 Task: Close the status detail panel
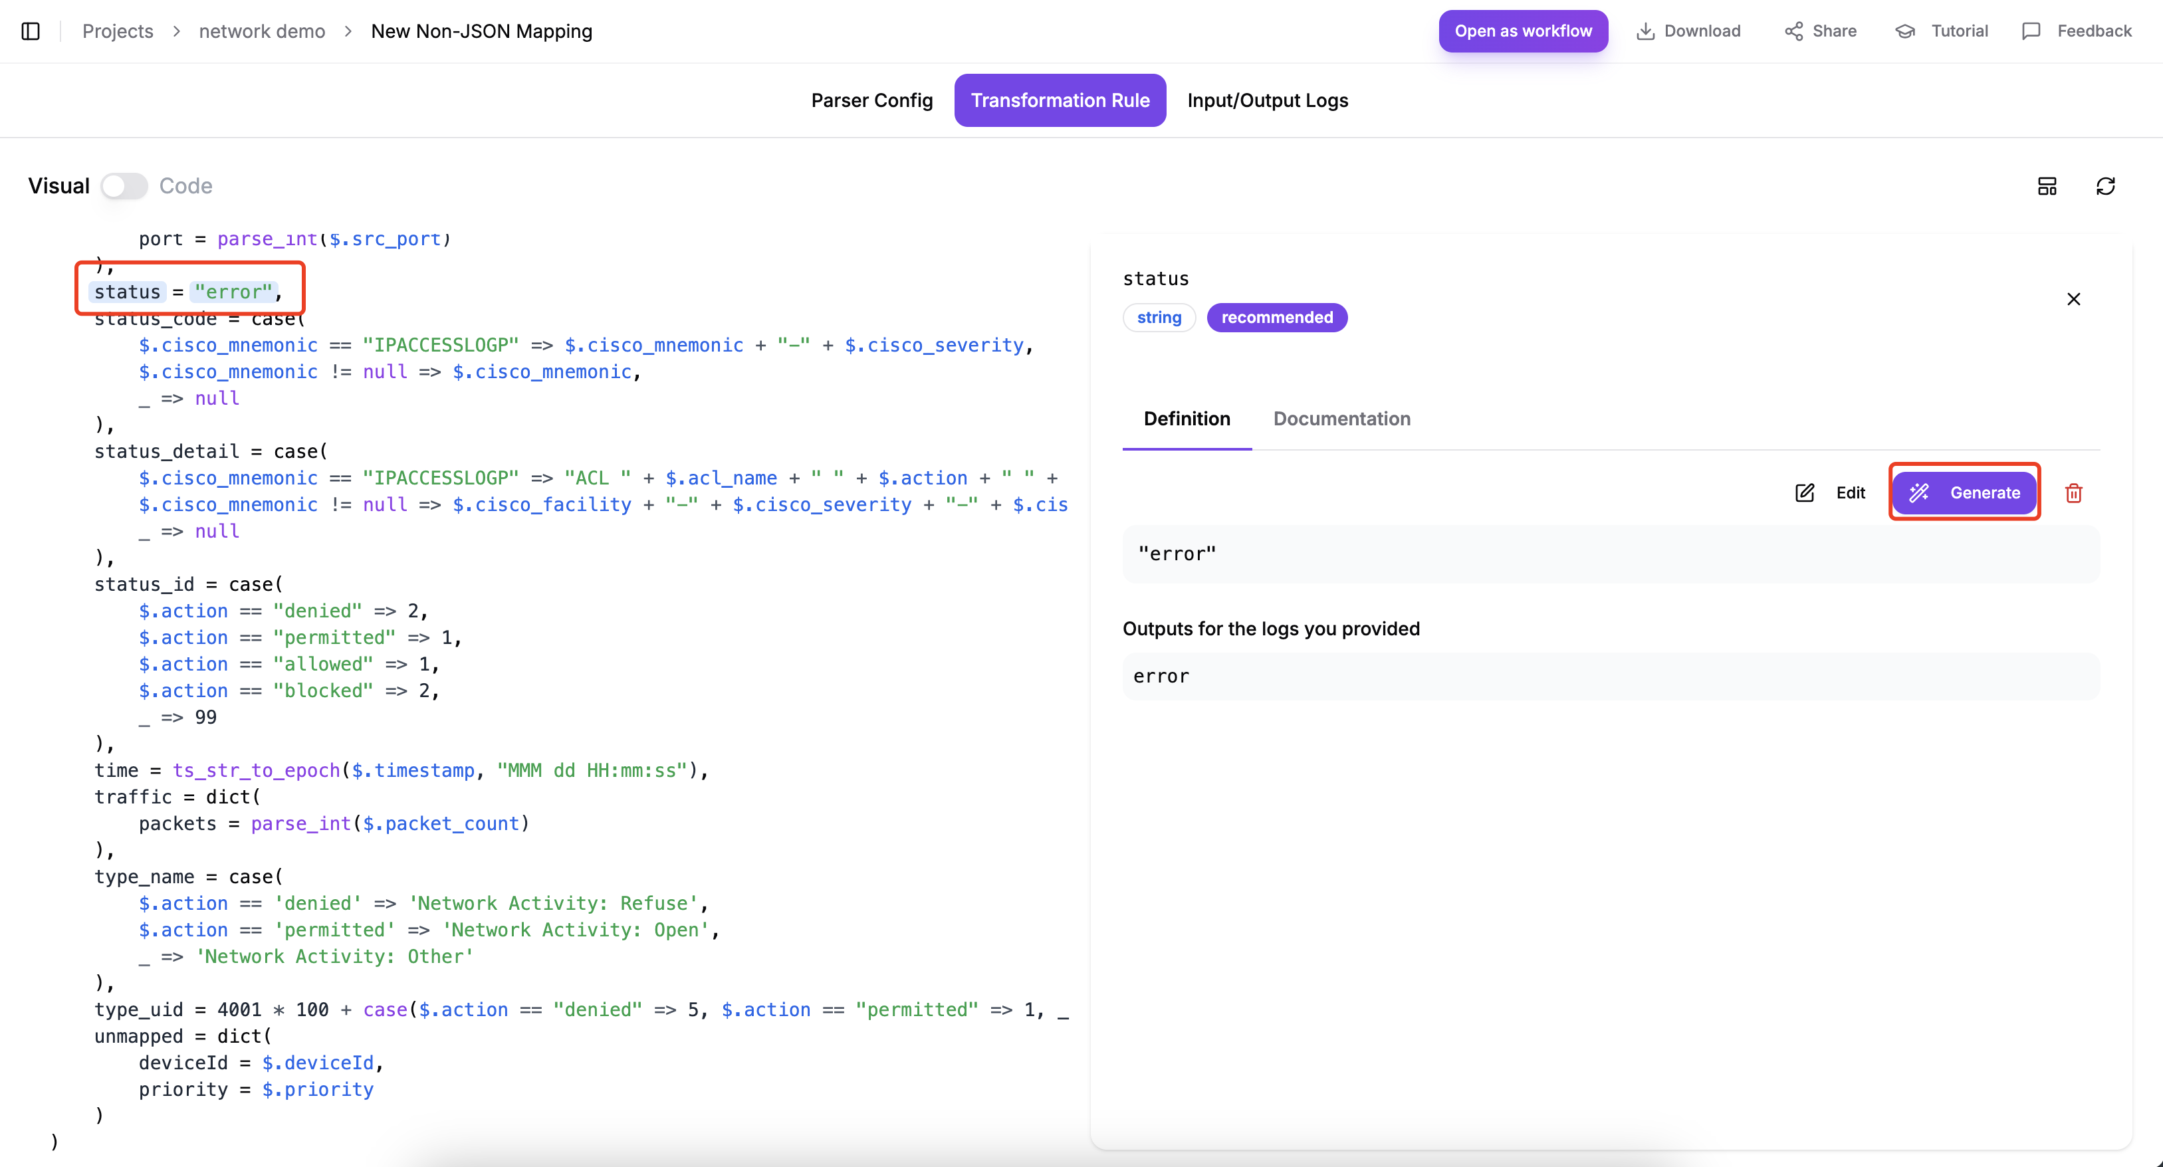(x=2073, y=299)
